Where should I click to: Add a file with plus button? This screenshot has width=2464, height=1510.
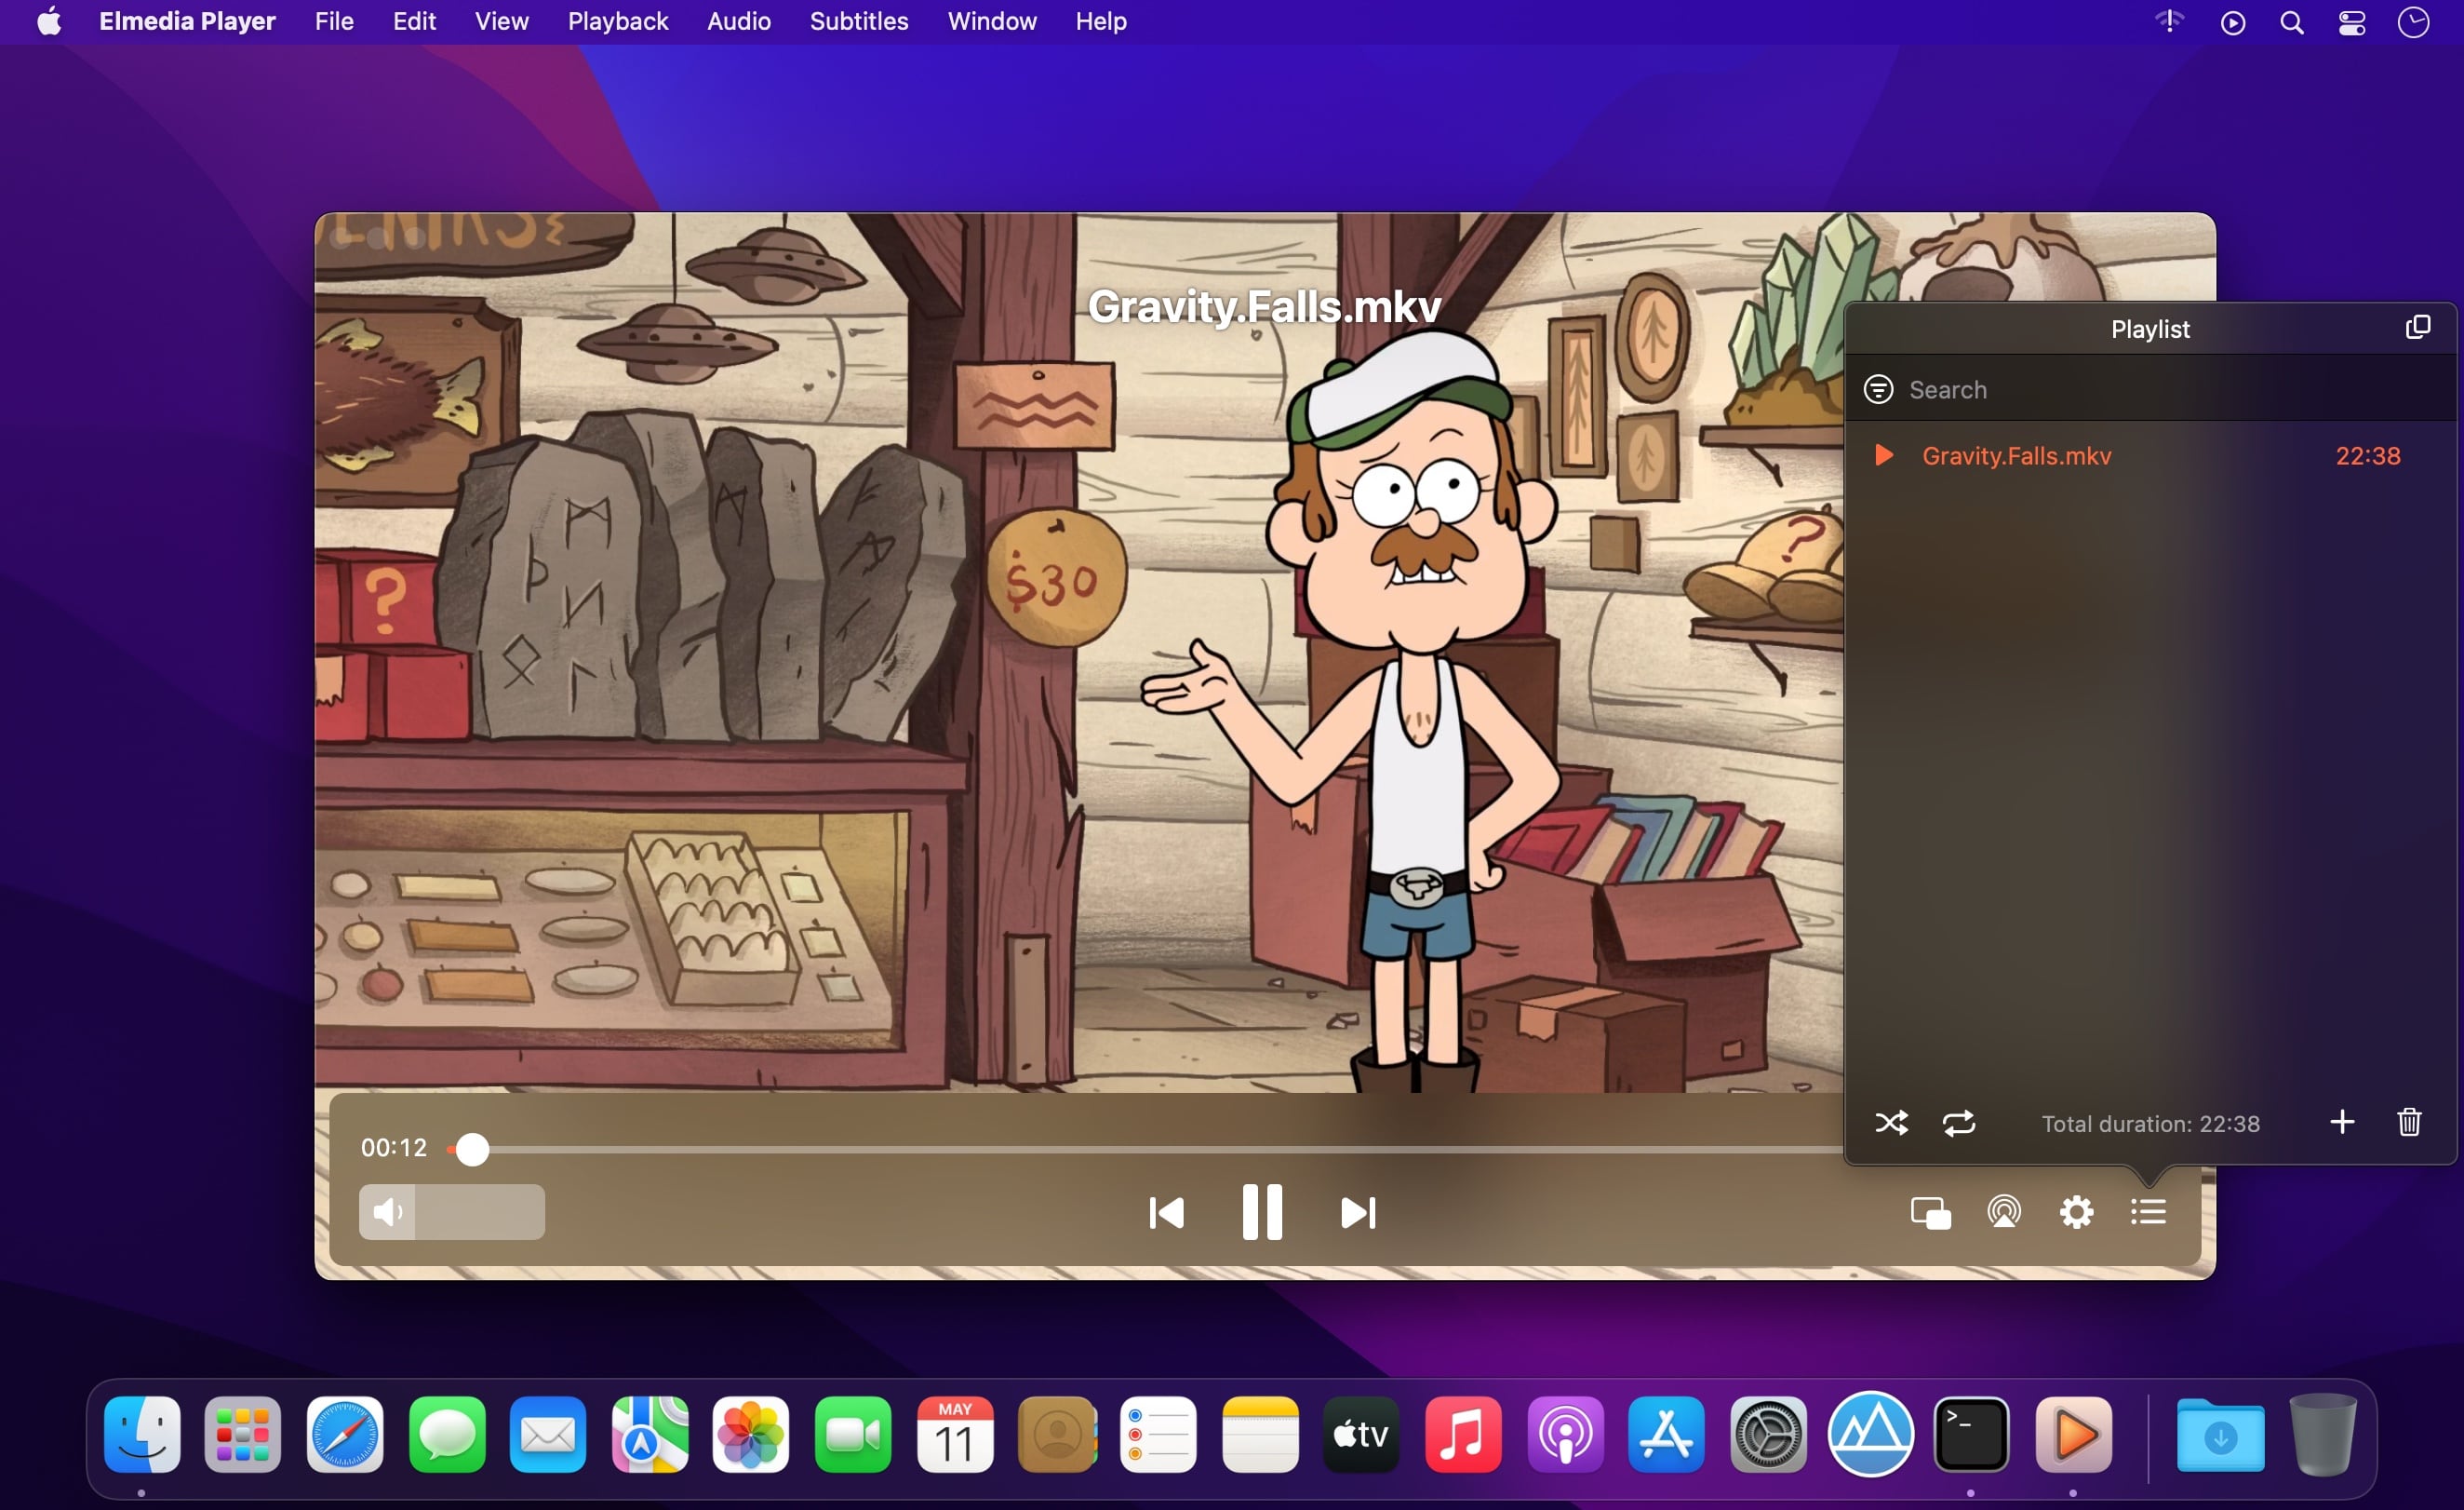tap(2341, 1122)
